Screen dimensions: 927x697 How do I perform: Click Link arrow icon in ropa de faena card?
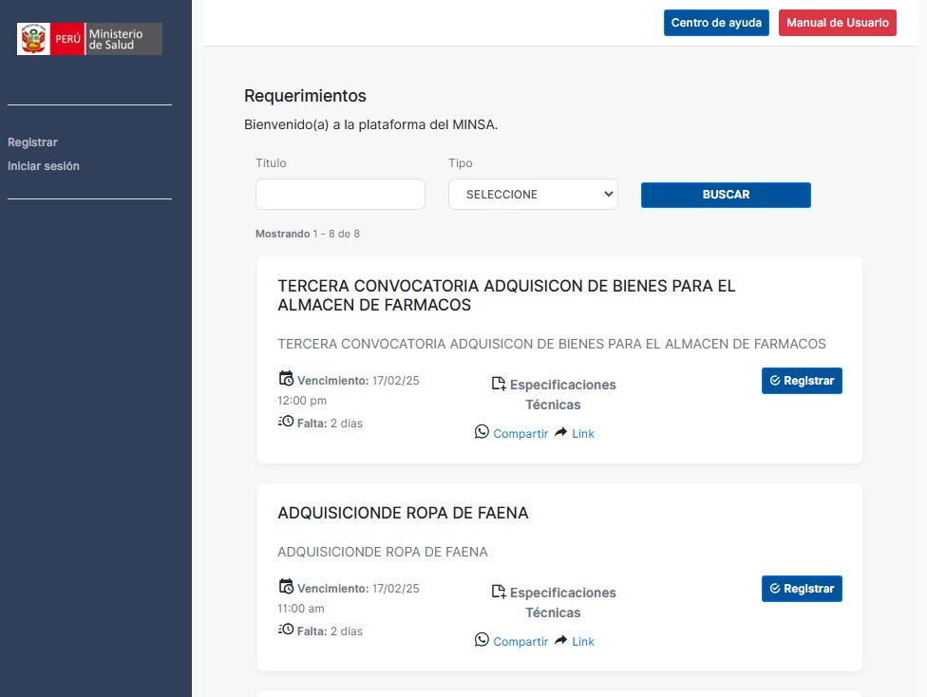point(560,640)
